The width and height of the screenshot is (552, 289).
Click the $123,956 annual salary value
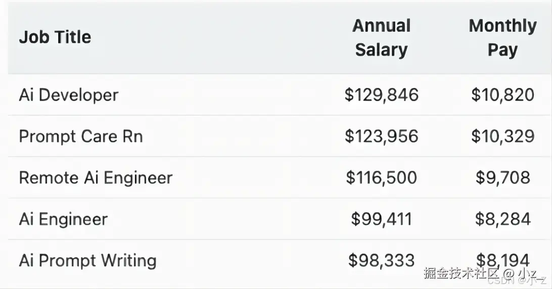[382, 136]
